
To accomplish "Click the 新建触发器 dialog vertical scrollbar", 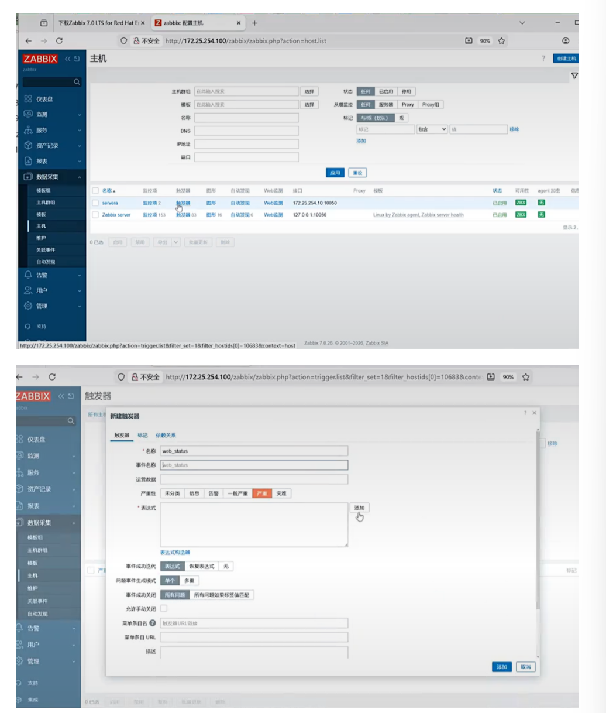I will (x=537, y=521).
